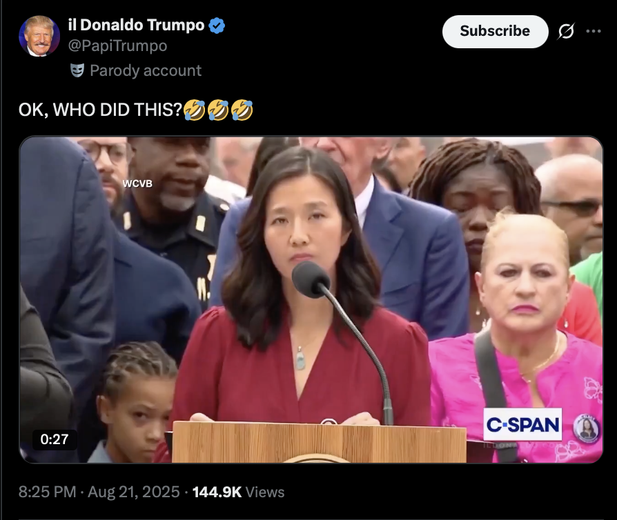The width and height of the screenshot is (617, 520).
Task: Click the C-SPAN logo overlay in video
Action: point(522,424)
